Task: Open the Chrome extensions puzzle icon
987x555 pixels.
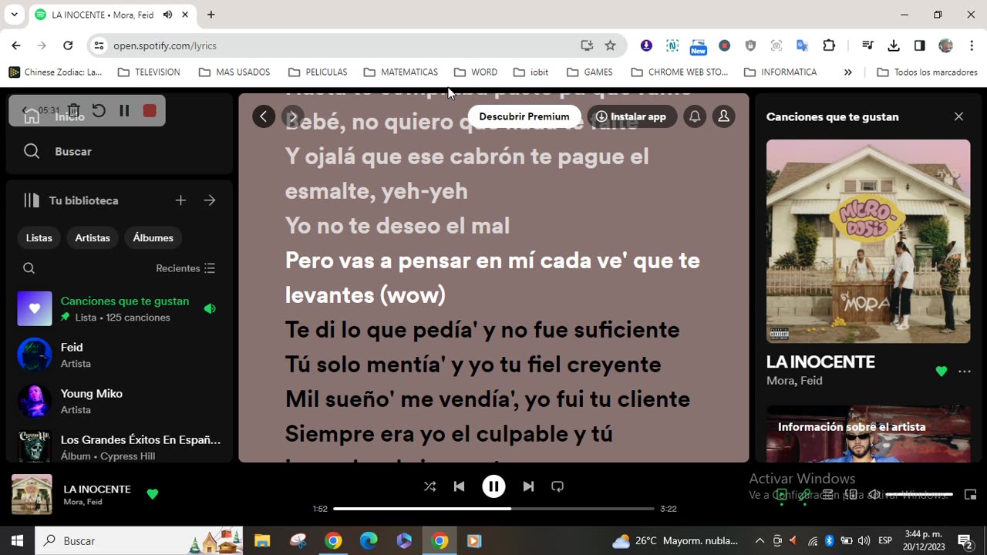Action: coord(829,45)
